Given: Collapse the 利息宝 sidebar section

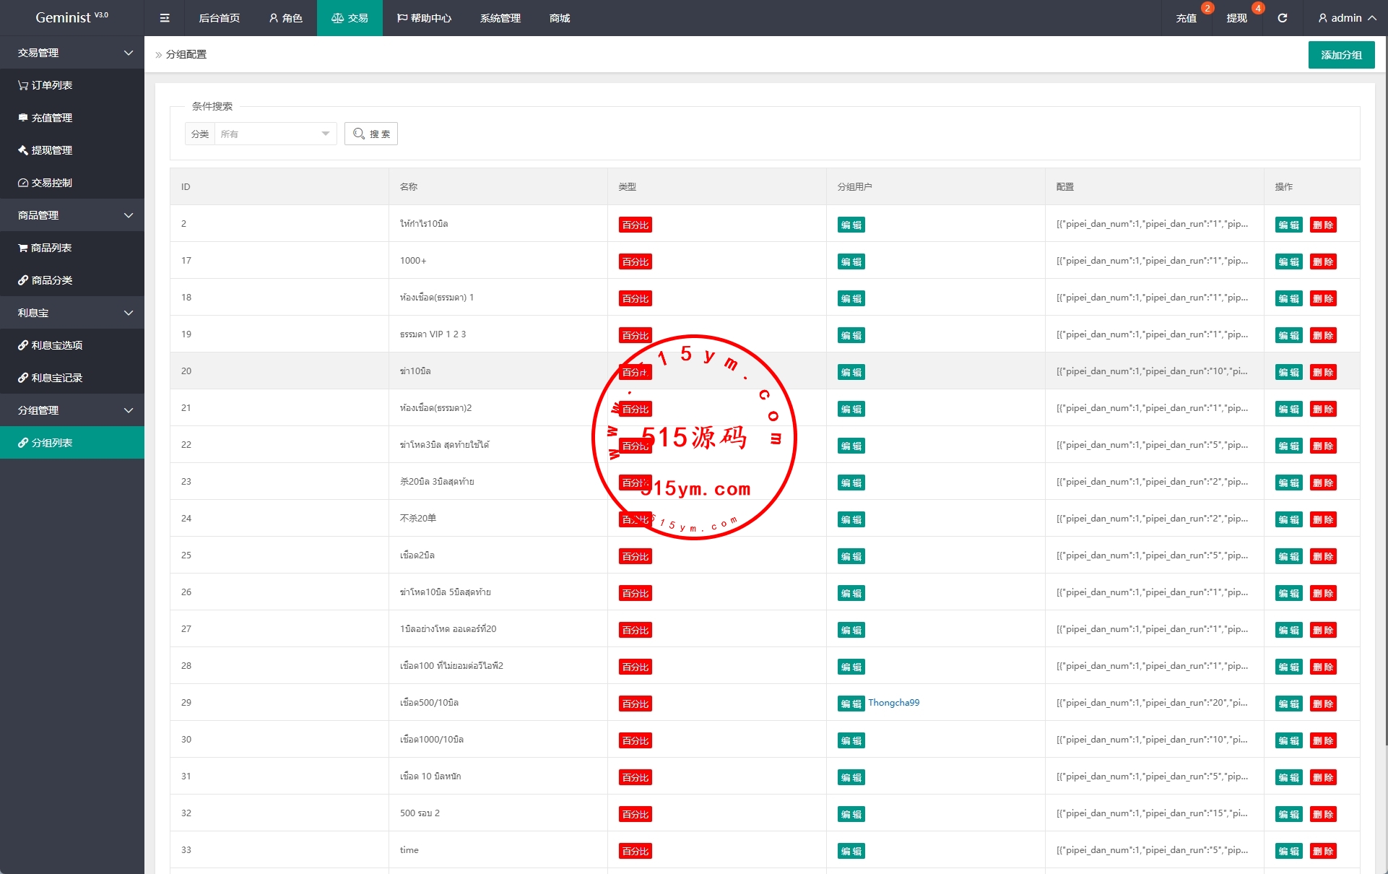Looking at the screenshot, I should 72,313.
